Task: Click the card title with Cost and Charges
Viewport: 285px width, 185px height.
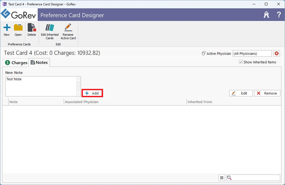Action: pyautogui.click(x=52, y=53)
